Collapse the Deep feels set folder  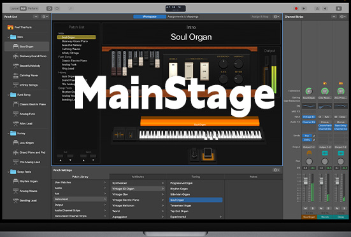click(8, 172)
